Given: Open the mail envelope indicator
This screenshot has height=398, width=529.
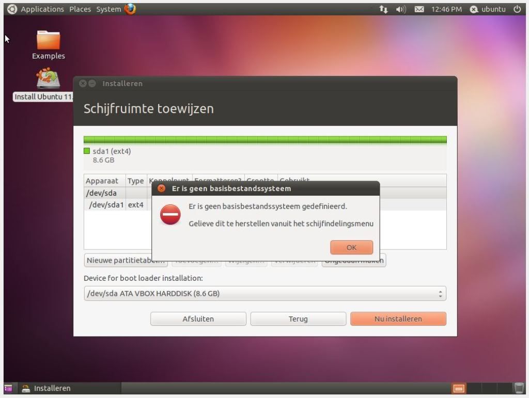Looking at the screenshot, I should coord(419,9).
